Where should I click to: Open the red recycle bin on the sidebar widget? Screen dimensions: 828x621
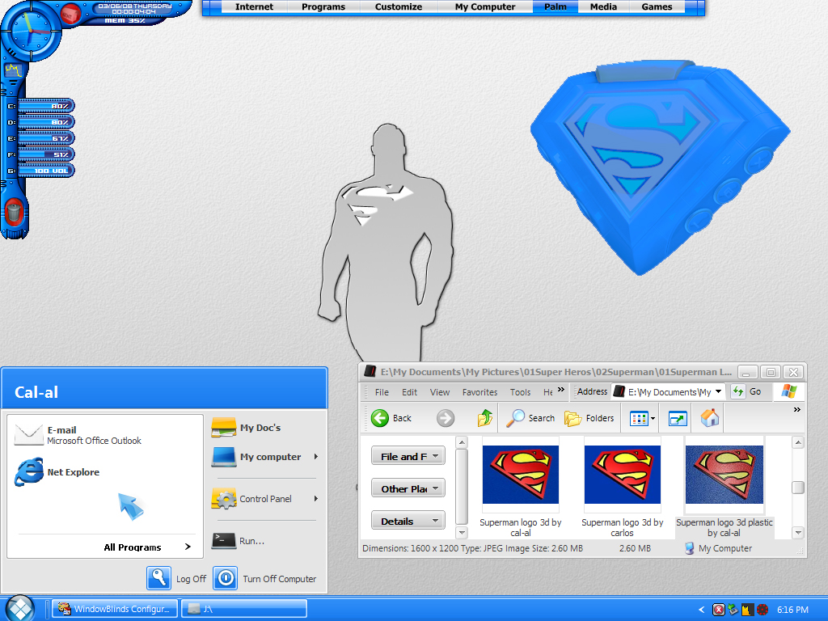(x=14, y=213)
